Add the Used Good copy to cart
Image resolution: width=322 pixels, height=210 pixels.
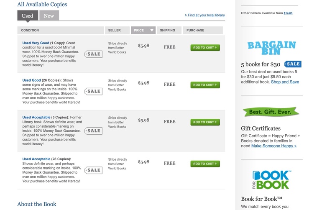pyautogui.click(x=205, y=85)
